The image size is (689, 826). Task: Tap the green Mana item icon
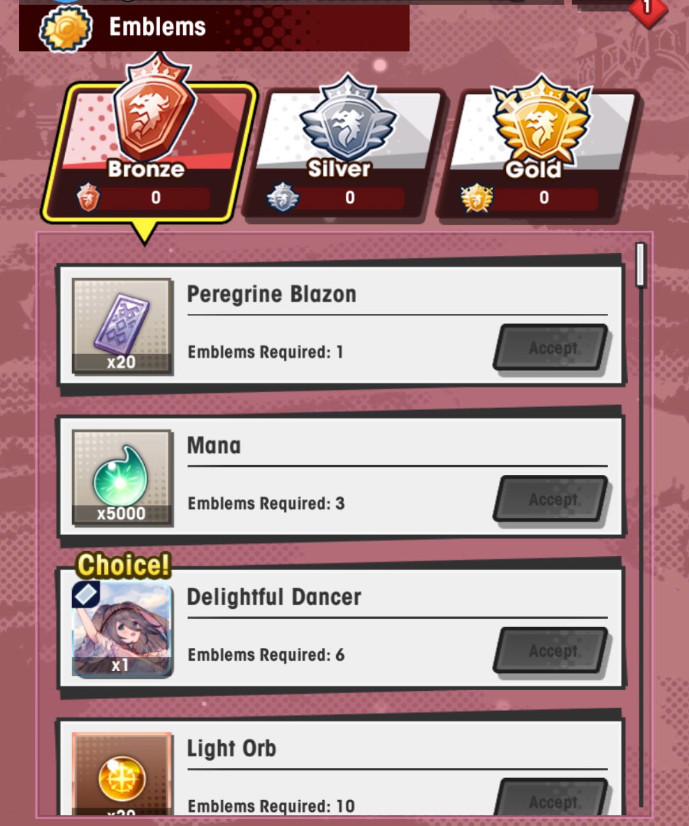coord(122,477)
